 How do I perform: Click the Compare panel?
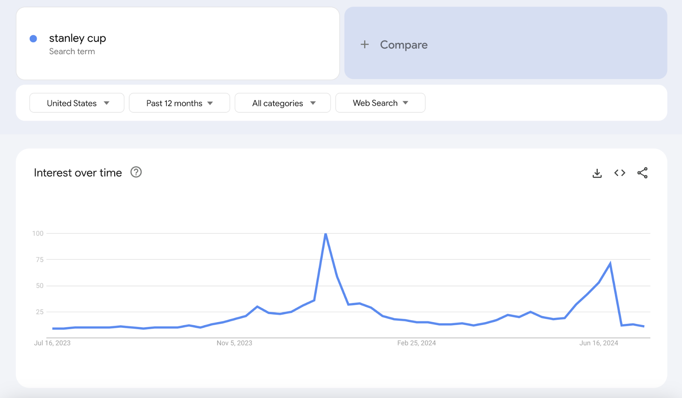point(507,44)
